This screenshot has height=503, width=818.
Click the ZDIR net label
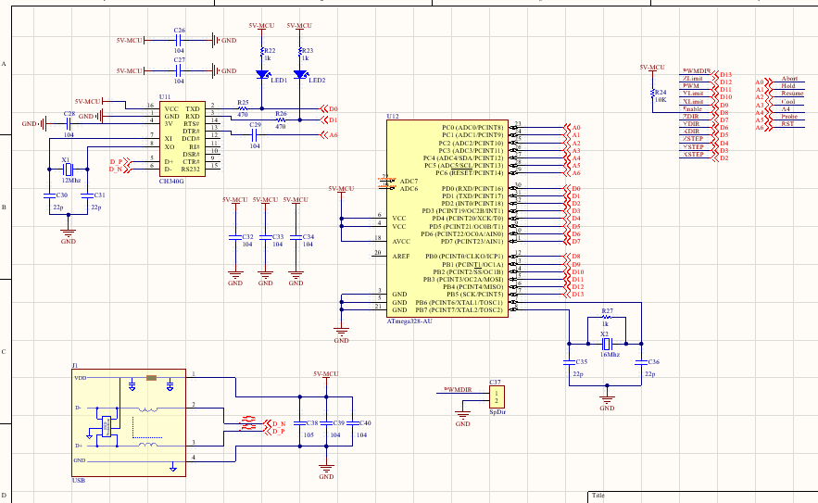pos(691,117)
